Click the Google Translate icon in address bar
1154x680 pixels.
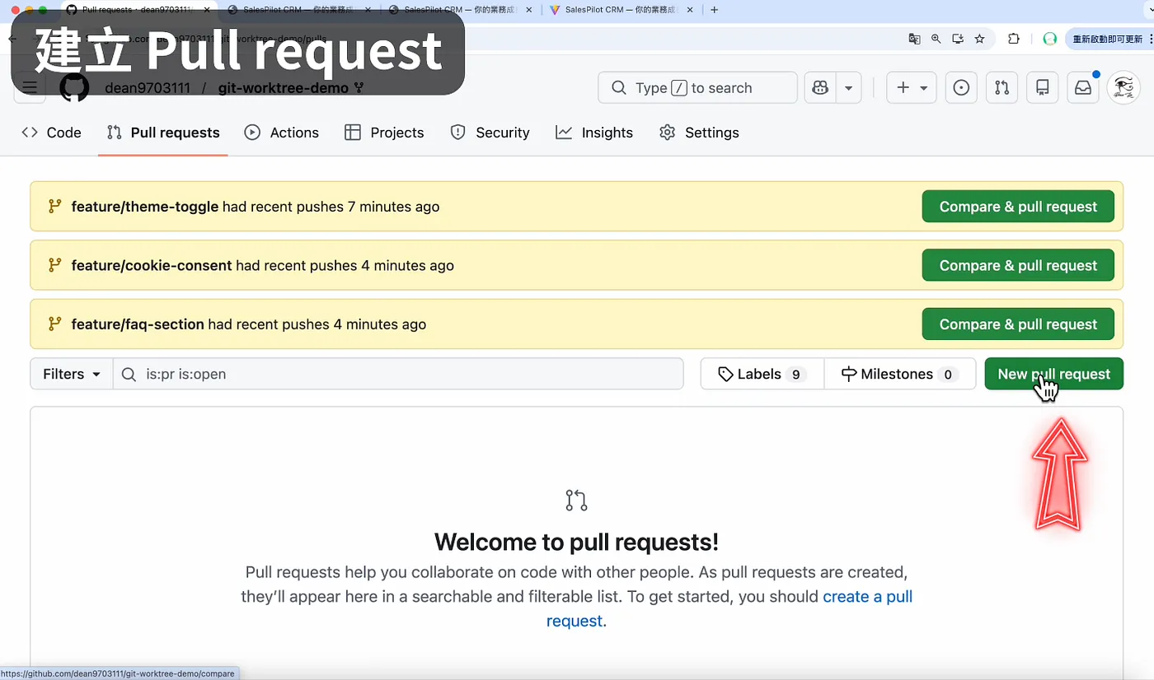point(914,39)
